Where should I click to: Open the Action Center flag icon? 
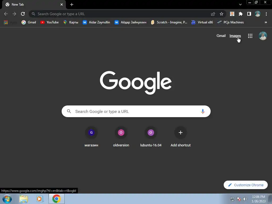[x=239, y=199]
